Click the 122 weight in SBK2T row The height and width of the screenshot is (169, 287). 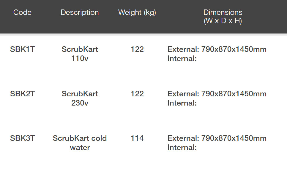[137, 94]
